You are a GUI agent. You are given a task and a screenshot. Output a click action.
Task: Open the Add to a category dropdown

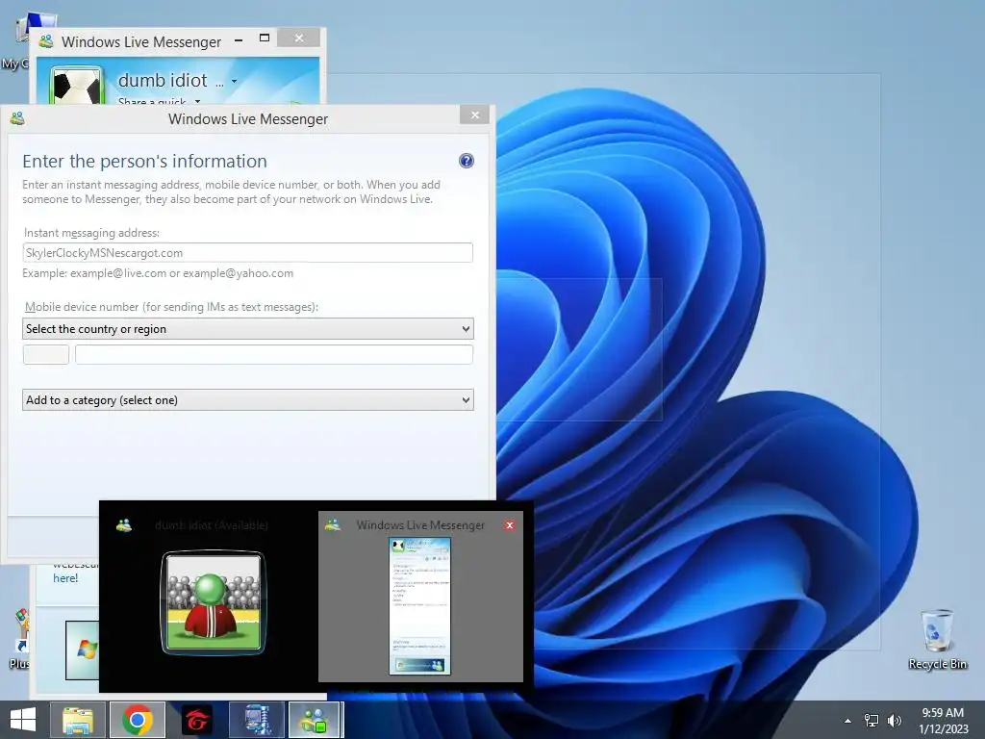(x=247, y=400)
